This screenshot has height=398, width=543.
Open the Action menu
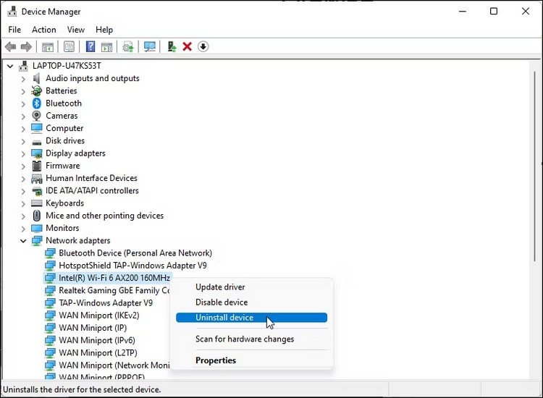(x=43, y=30)
